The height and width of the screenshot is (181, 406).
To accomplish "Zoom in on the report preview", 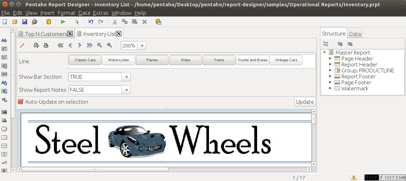I will (x=109, y=45).
